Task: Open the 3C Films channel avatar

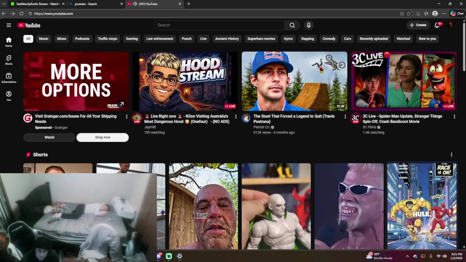Action: coord(356,118)
